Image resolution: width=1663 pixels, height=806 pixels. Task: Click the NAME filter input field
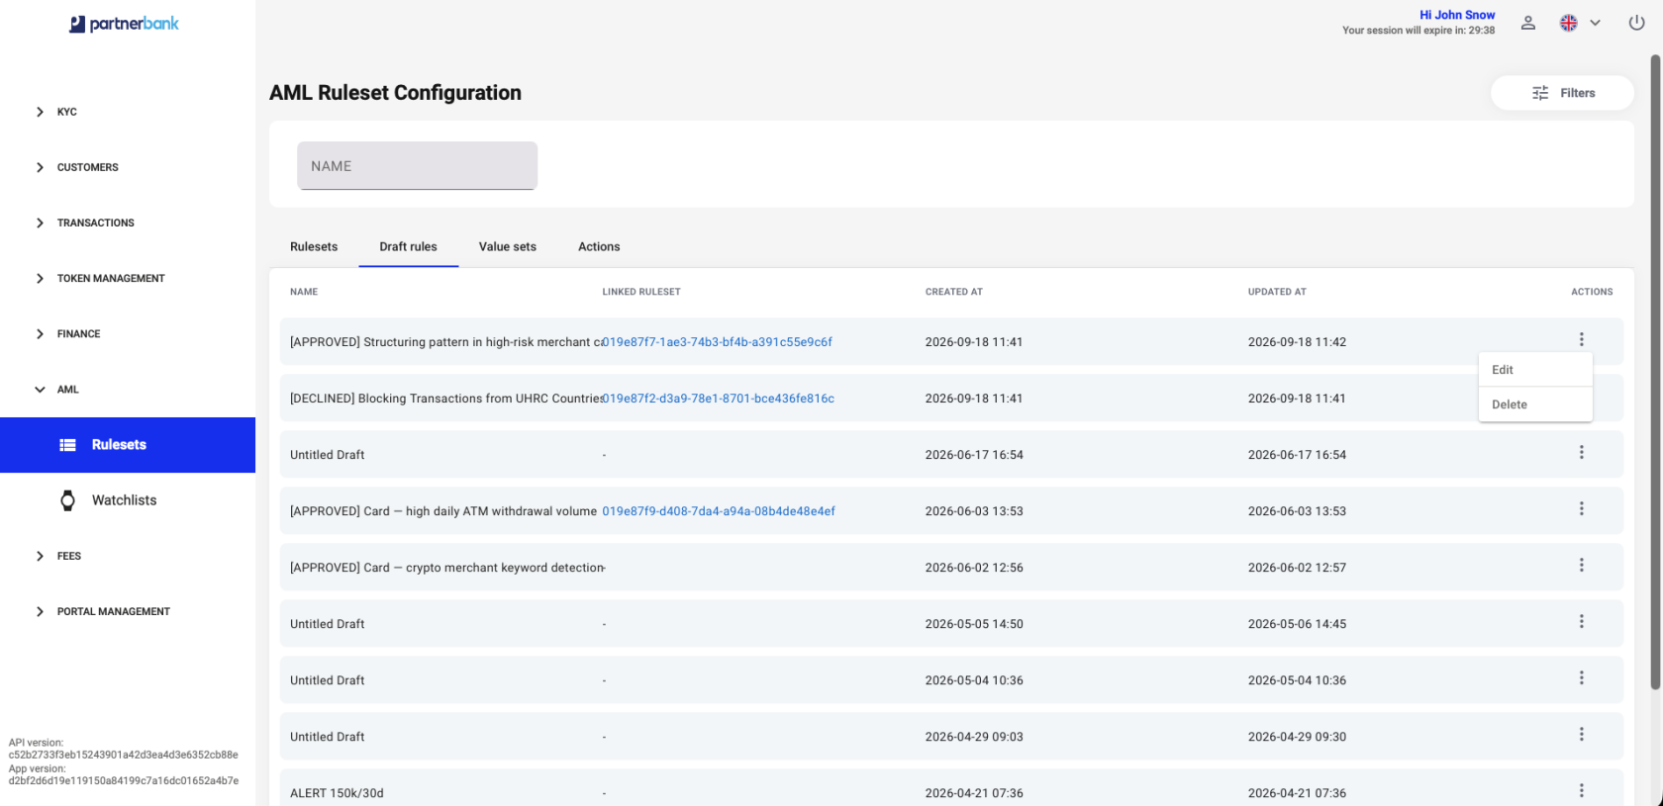click(x=417, y=165)
